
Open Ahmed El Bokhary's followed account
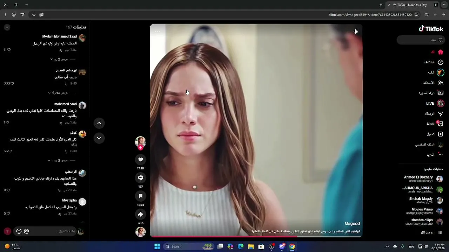coord(423,179)
